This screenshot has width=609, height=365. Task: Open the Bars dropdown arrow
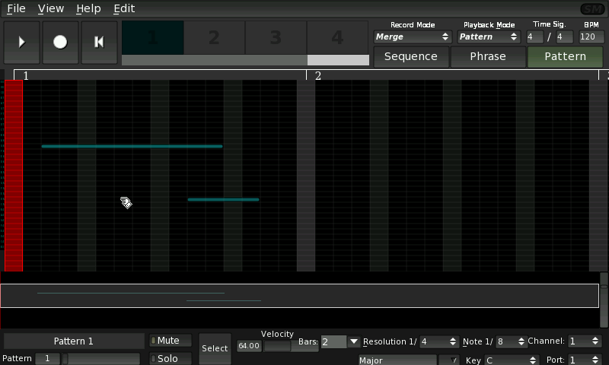353,341
